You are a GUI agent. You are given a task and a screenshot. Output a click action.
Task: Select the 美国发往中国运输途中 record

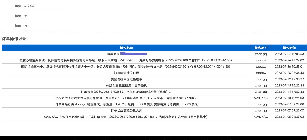pyautogui.click(x=127, y=79)
